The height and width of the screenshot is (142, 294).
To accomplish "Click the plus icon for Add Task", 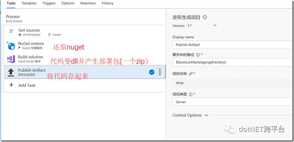I will pyautogui.click(x=11, y=85).
